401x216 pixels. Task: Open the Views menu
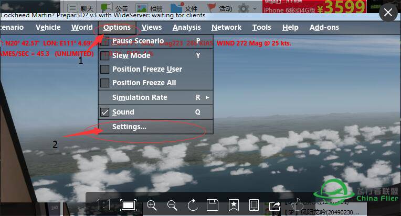click(x=152, y=27)
